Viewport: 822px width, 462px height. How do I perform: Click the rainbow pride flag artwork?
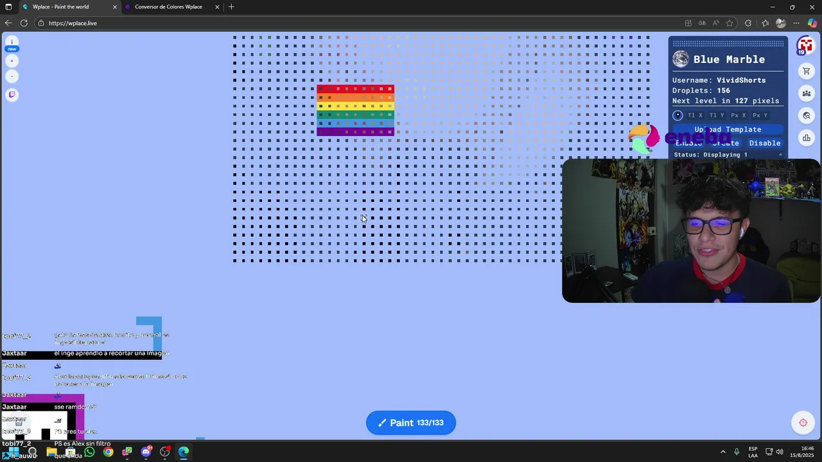tap(355, 110)
